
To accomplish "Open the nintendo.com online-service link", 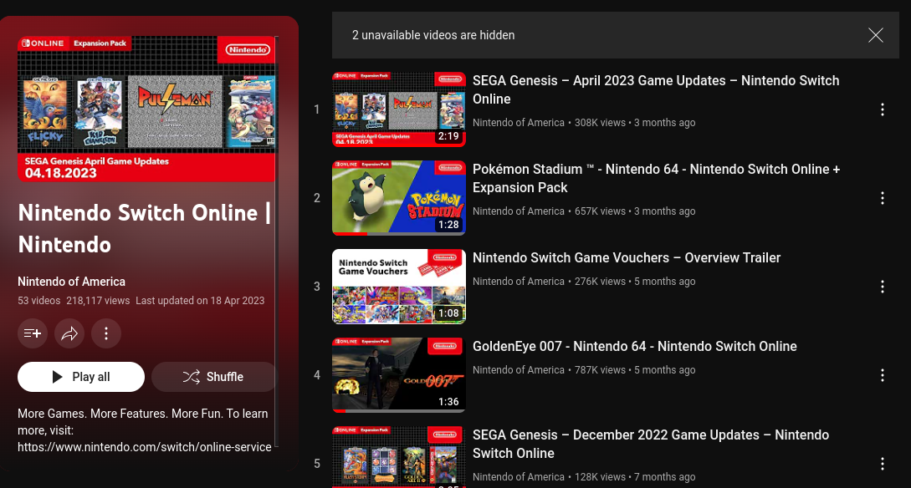I will [x=145, y=447].
